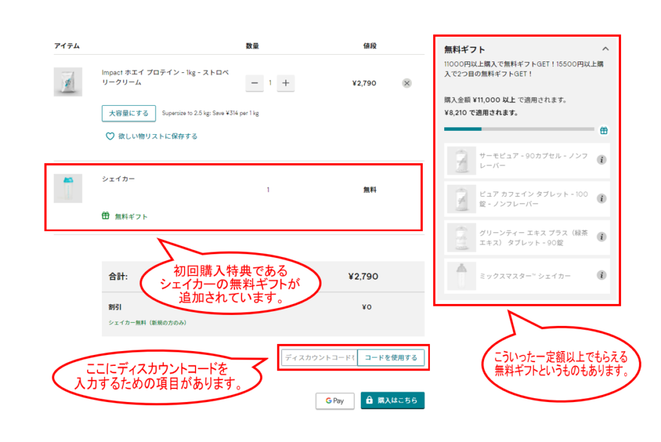Click the green gift icon beside 無料ギフト

click(x=105, y=216)
